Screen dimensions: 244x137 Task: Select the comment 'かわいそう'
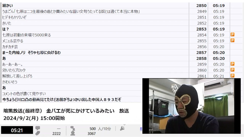[x=10, y=82]
